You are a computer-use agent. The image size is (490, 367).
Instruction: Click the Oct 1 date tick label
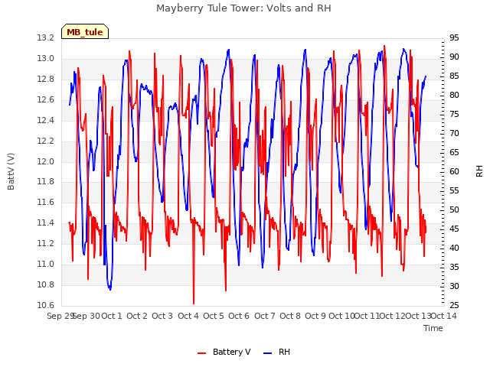112,316
